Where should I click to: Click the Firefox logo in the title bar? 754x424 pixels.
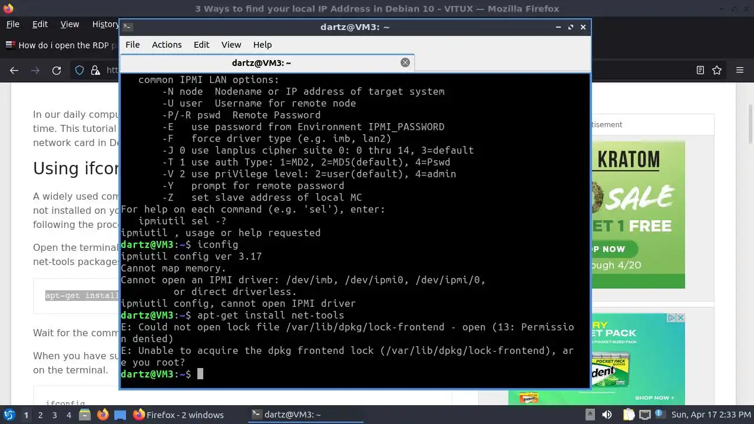point(8,8)
